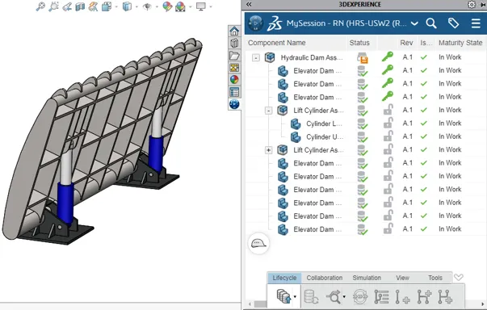Viewport: 487px width, 310px height.
Task: Click the Previous View icon
Action: pyautogui.click(x=67, y=6)
